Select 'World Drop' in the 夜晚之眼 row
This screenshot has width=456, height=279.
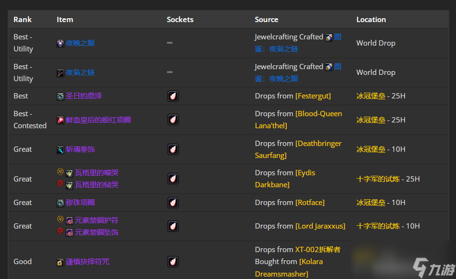coord(376,43)
